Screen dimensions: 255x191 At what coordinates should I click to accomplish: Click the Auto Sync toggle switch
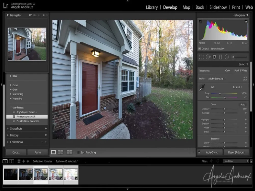click(x=199, y=152)
